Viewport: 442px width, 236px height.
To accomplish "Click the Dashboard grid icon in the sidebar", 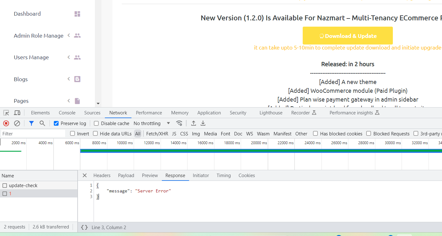I will pos(77,14).
